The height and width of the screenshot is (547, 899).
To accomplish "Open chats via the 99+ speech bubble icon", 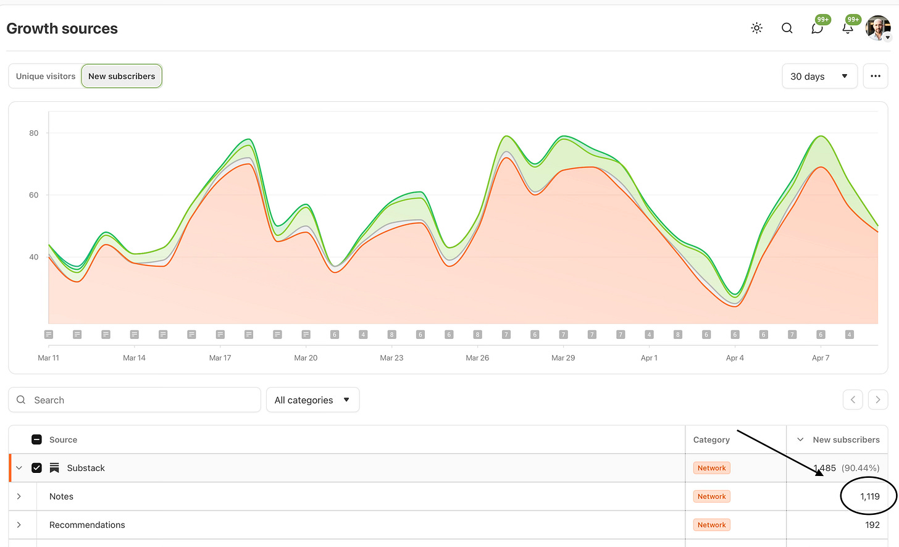I will tap(817, 28).
